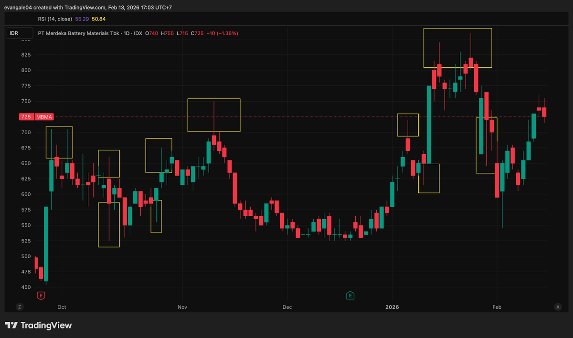Click the Nov label on time axis
This screenshot has height=338, width=573.
coord(182,307)
